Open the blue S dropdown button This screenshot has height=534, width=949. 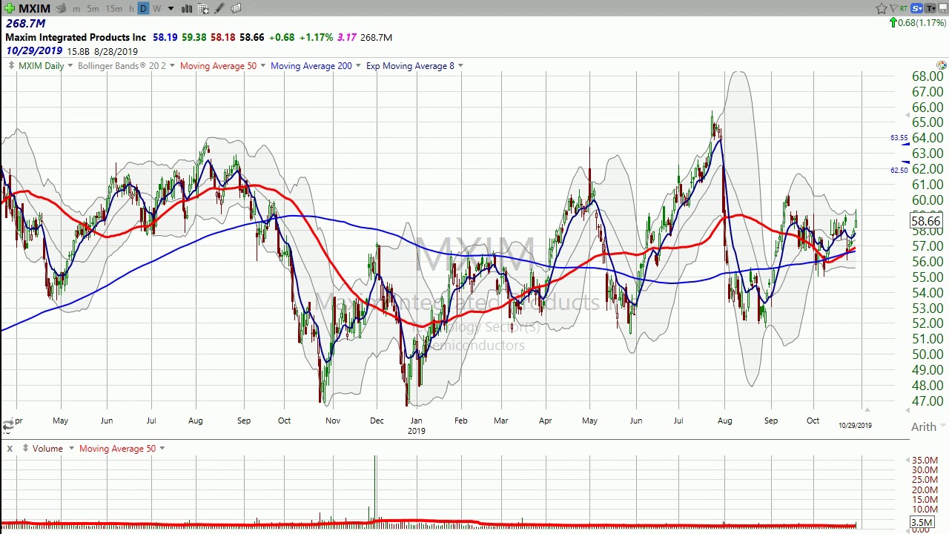pyautogui.click(x=917, y=8)
